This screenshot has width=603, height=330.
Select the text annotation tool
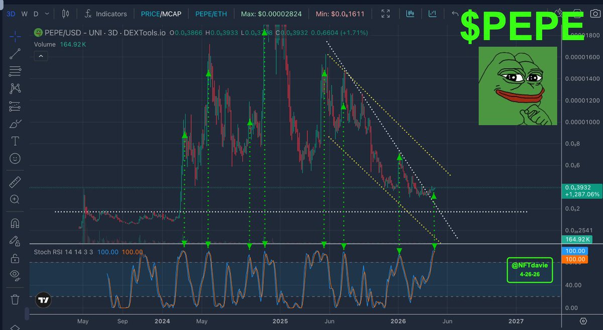pyautogui.click(x=15, y=141)
